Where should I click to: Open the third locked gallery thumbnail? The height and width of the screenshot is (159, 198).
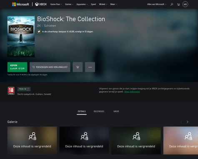pyautogui.click(x=136, y=141)
